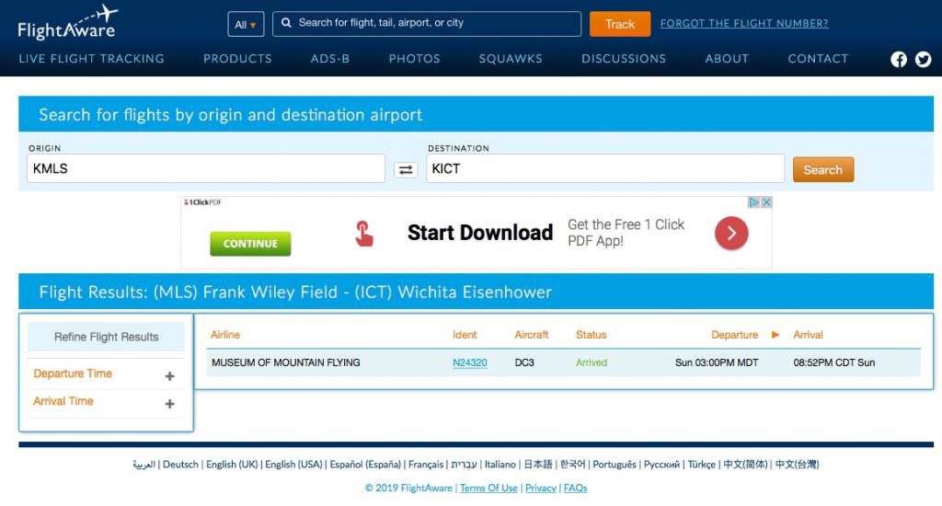
Task: Click the red arrow in the ad
Action: pyautogui.click(x=731, y=234)
